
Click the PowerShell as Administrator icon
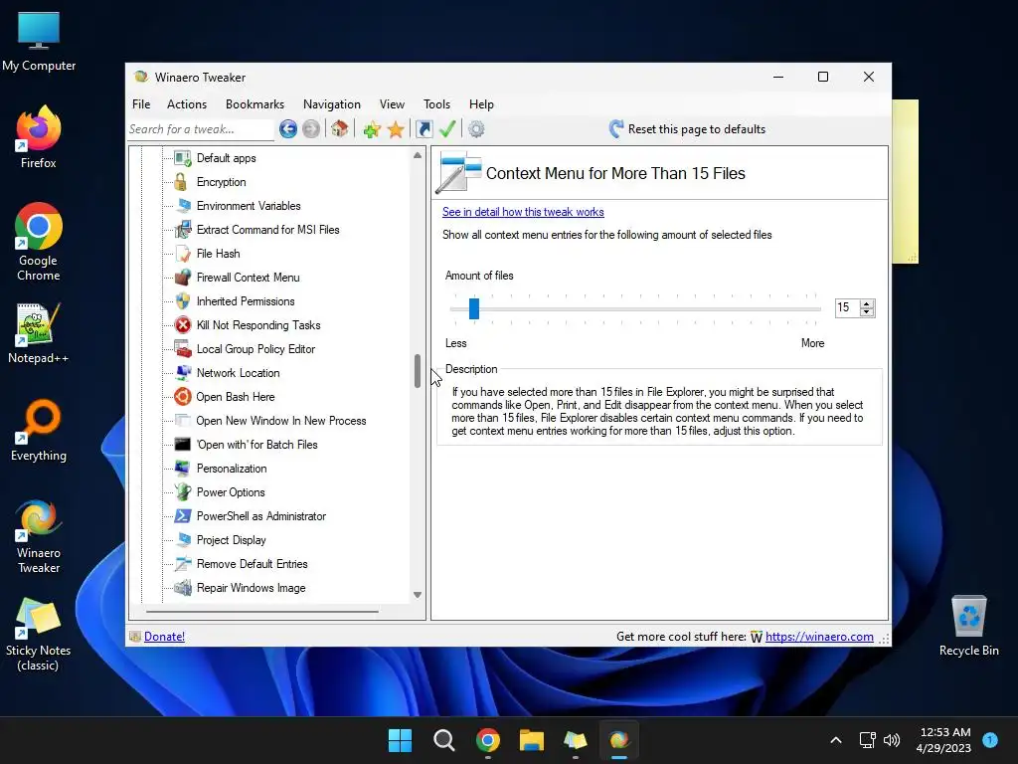(x=183, y=516)
